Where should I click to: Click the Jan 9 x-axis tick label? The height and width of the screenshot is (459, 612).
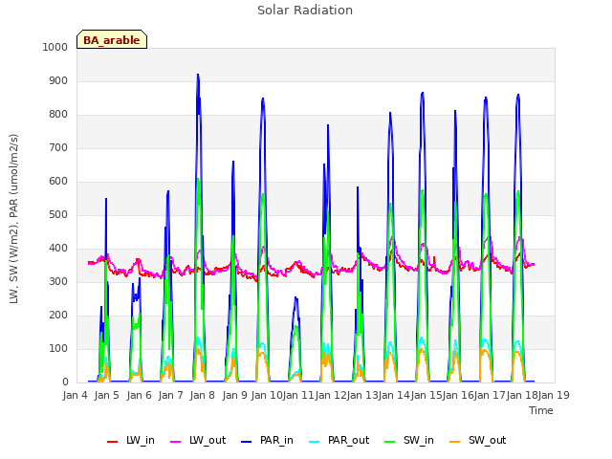point(235,395)
